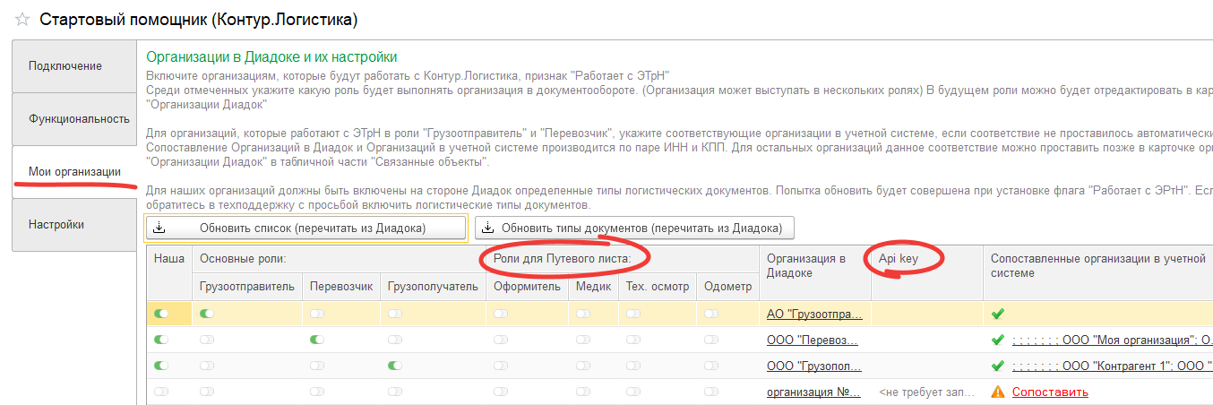The height and width of the screenshot is (405, 1213).
Task: Toggle Наша switch for ООО "Перевоз…" row
Action: point(161,340)
